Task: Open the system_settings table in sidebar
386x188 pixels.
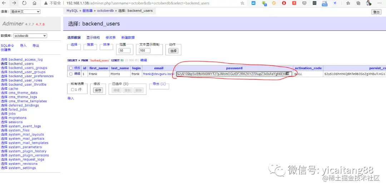Action: click(x=22, y=168)
